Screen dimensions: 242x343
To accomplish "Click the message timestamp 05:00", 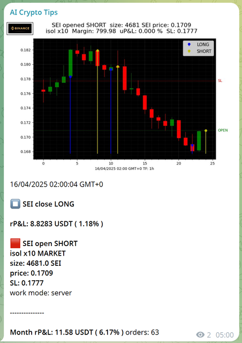I will 225,335.
